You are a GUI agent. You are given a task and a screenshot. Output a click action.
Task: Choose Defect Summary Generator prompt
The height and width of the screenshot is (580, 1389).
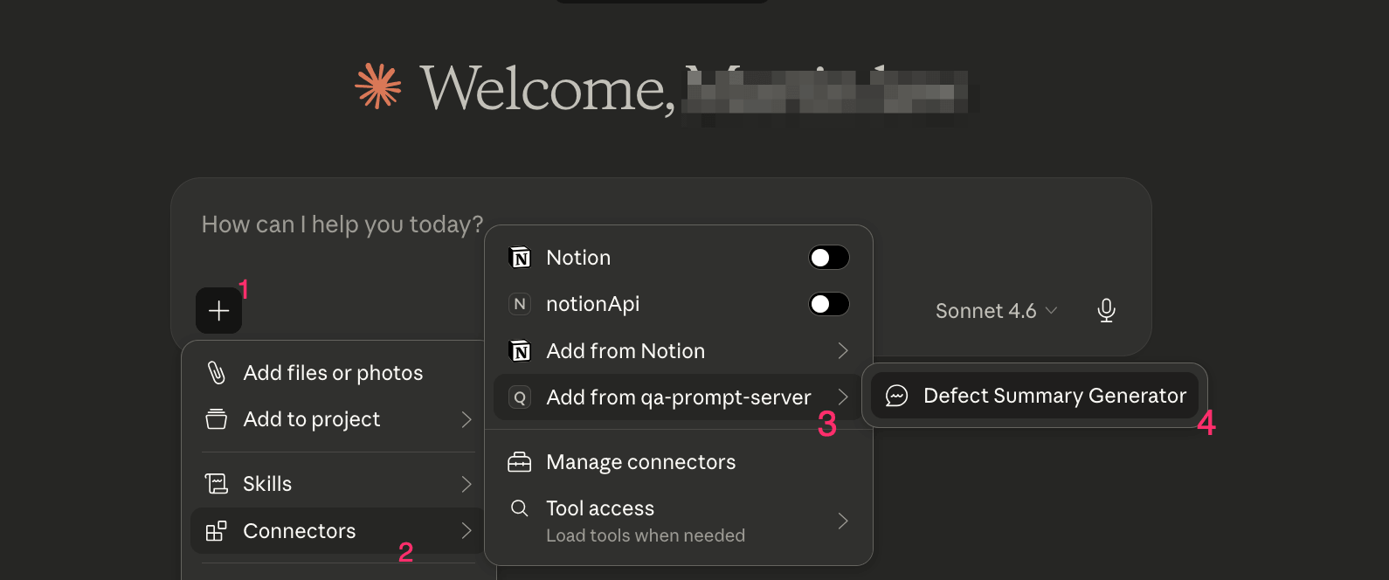point(1034,396)
